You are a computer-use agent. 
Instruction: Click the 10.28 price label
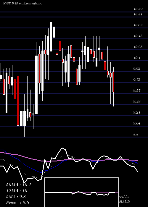pyautogui.click(x=138, y=47)
